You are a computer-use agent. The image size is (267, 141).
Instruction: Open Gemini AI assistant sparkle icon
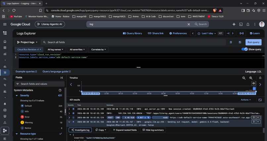point(234,24)
